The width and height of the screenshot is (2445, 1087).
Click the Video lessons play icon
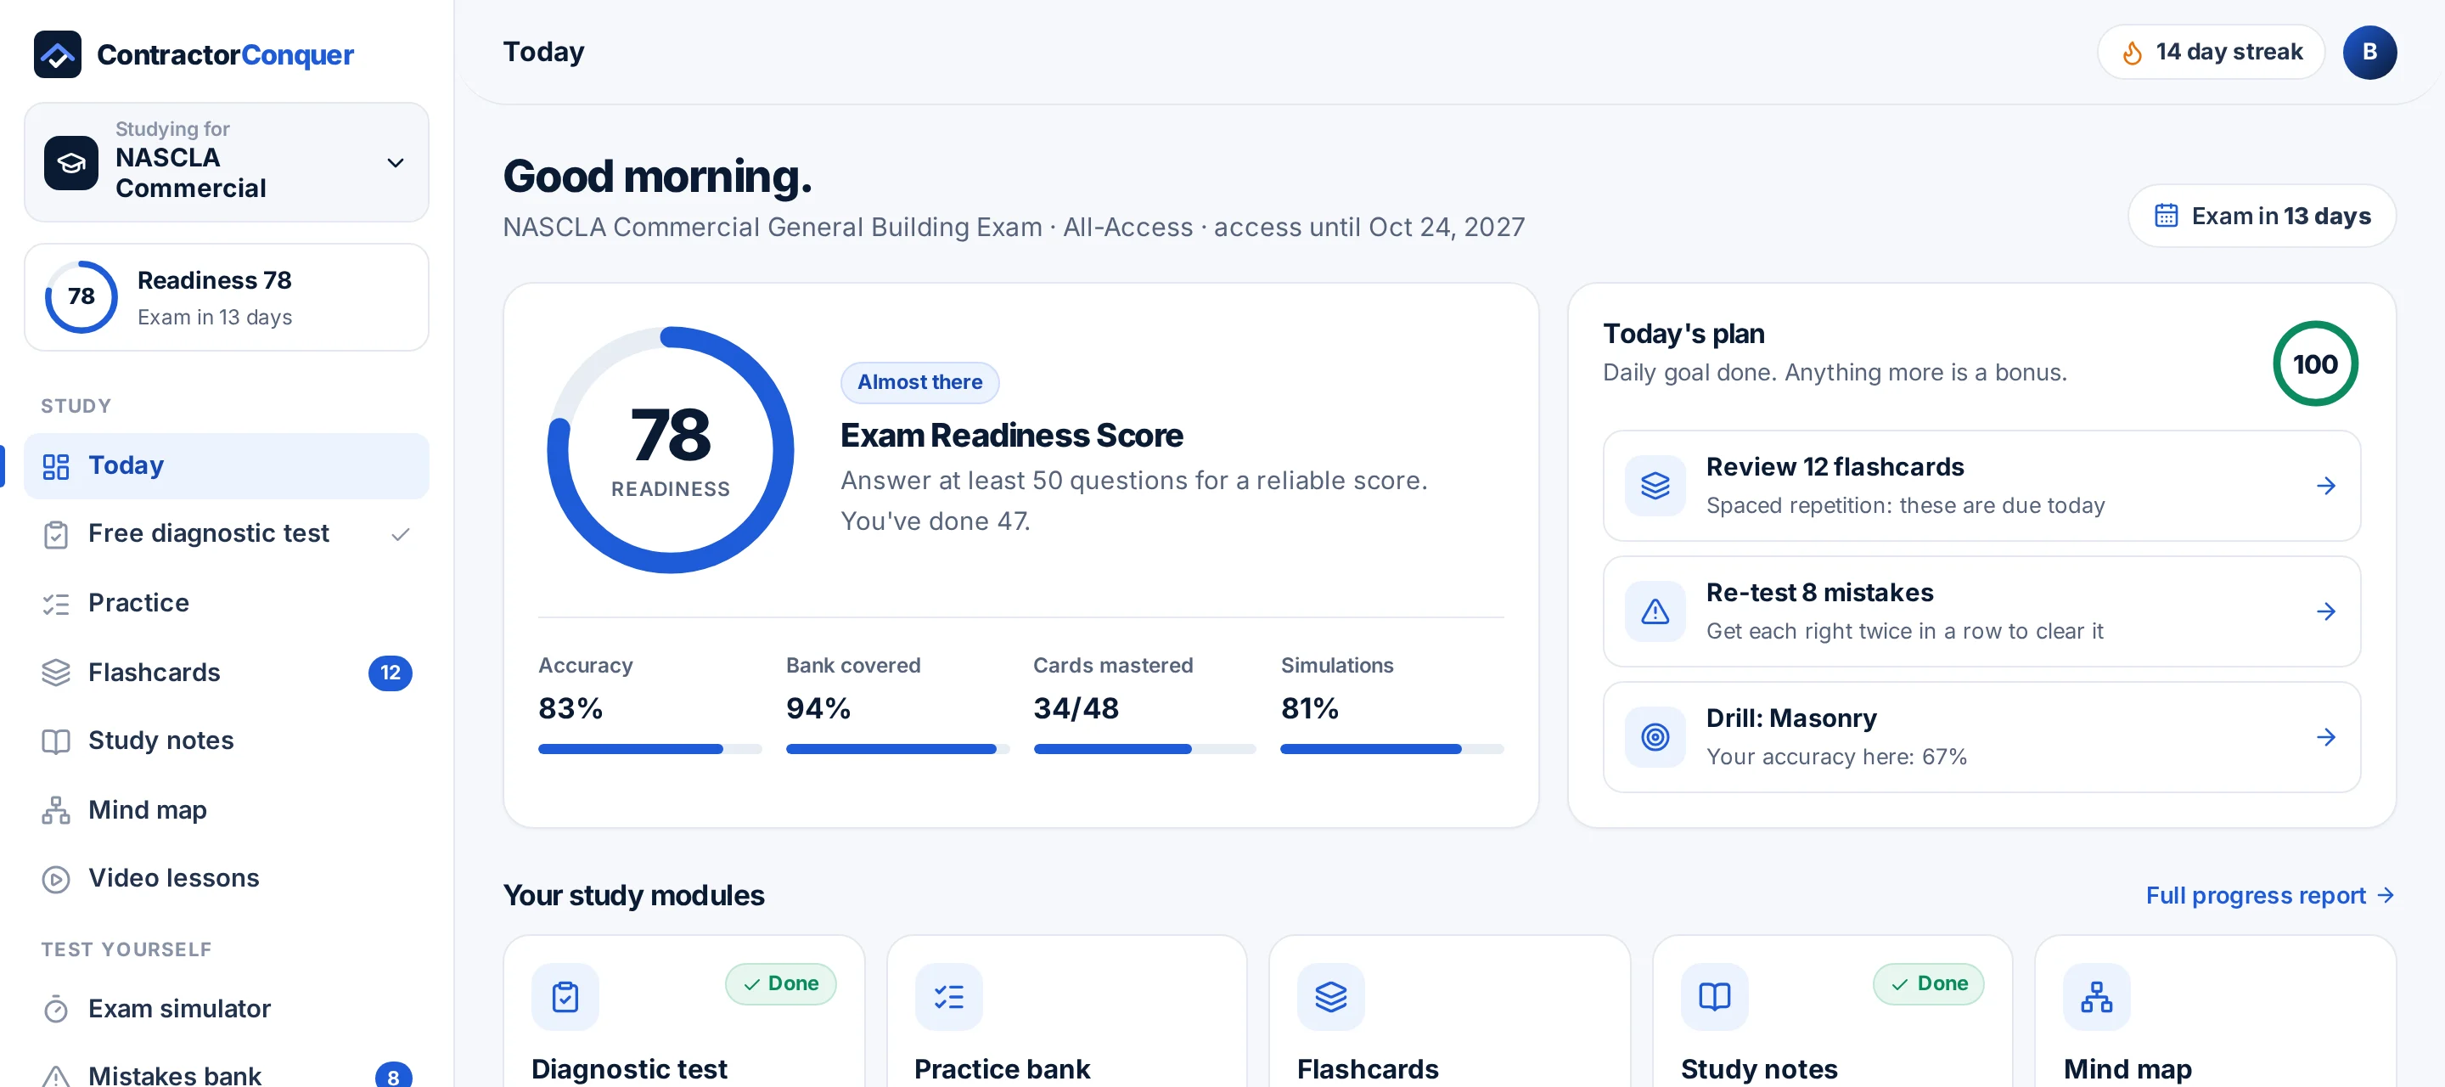coord(56,879)
